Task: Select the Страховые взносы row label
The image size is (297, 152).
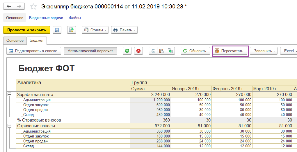Action: 73,126
